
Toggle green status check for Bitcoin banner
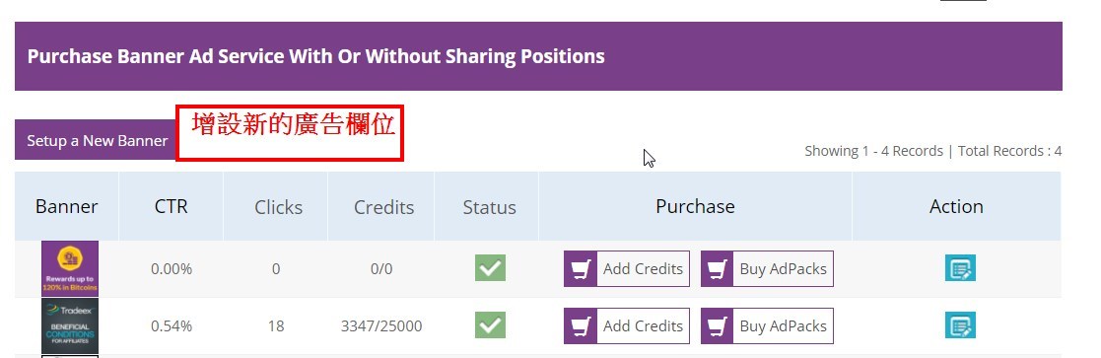click(x=490, y=268)
